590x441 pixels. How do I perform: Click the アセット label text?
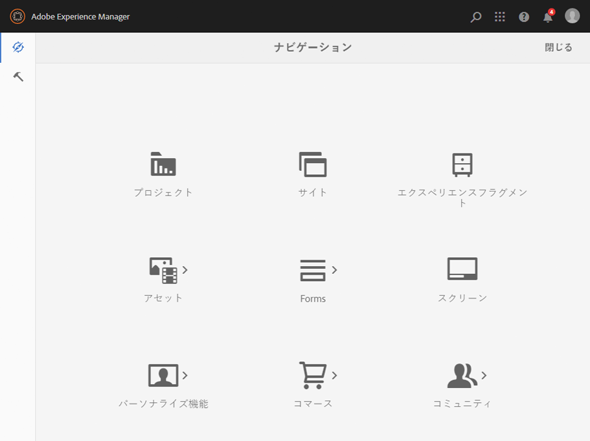(x=163, y=298)
